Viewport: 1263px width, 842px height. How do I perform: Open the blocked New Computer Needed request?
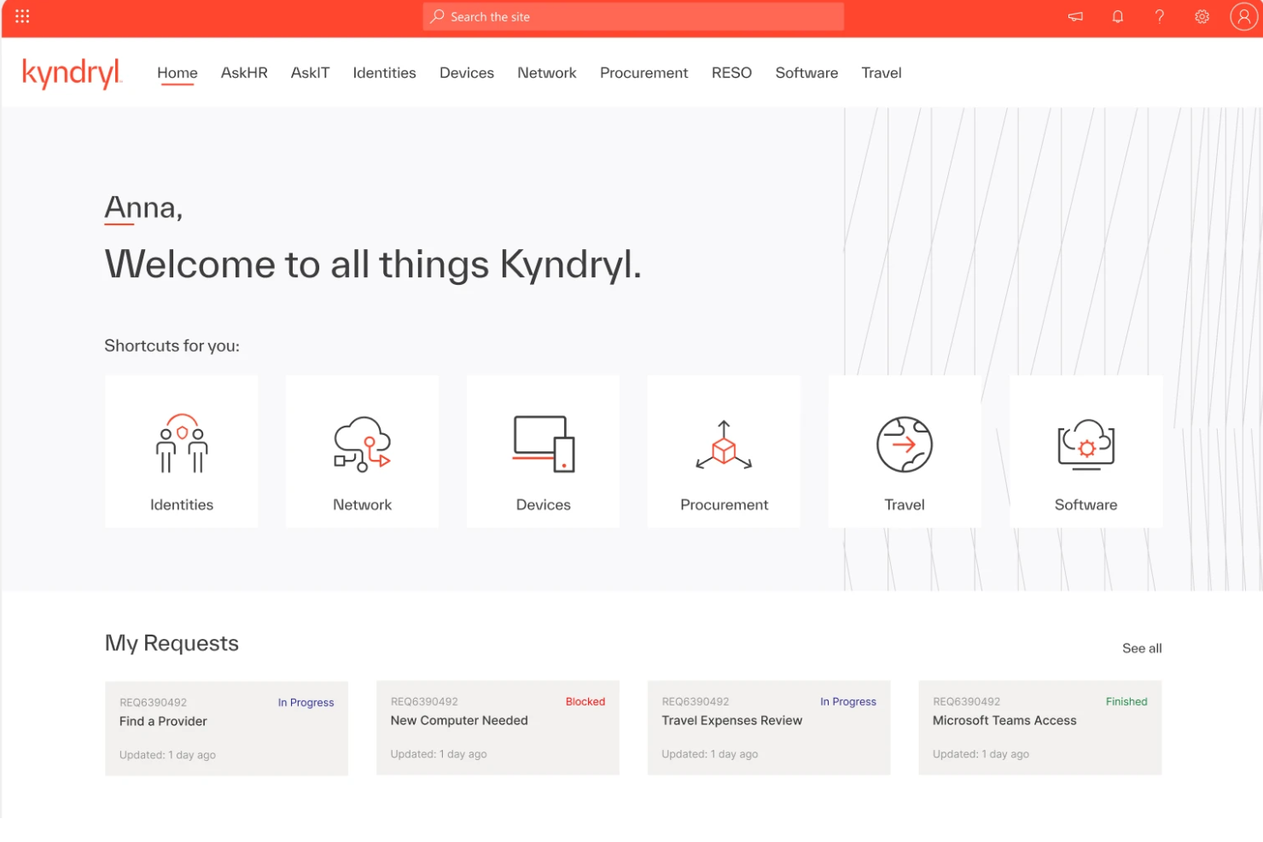click(x=498, y=728)
